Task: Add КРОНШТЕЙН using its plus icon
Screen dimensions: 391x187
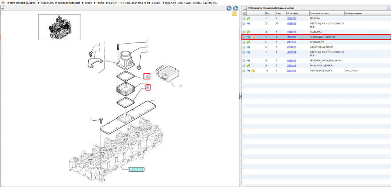Action: [x=244, y=42]
